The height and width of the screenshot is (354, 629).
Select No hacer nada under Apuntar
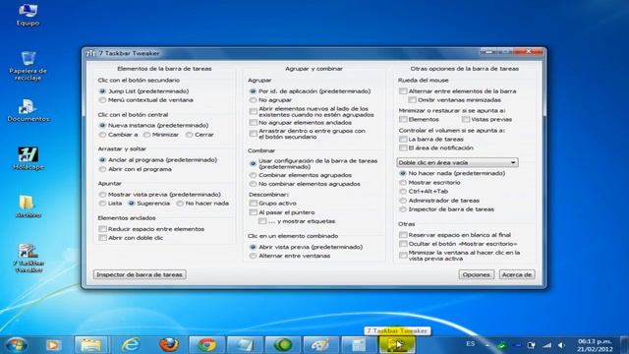coord(203,204)
